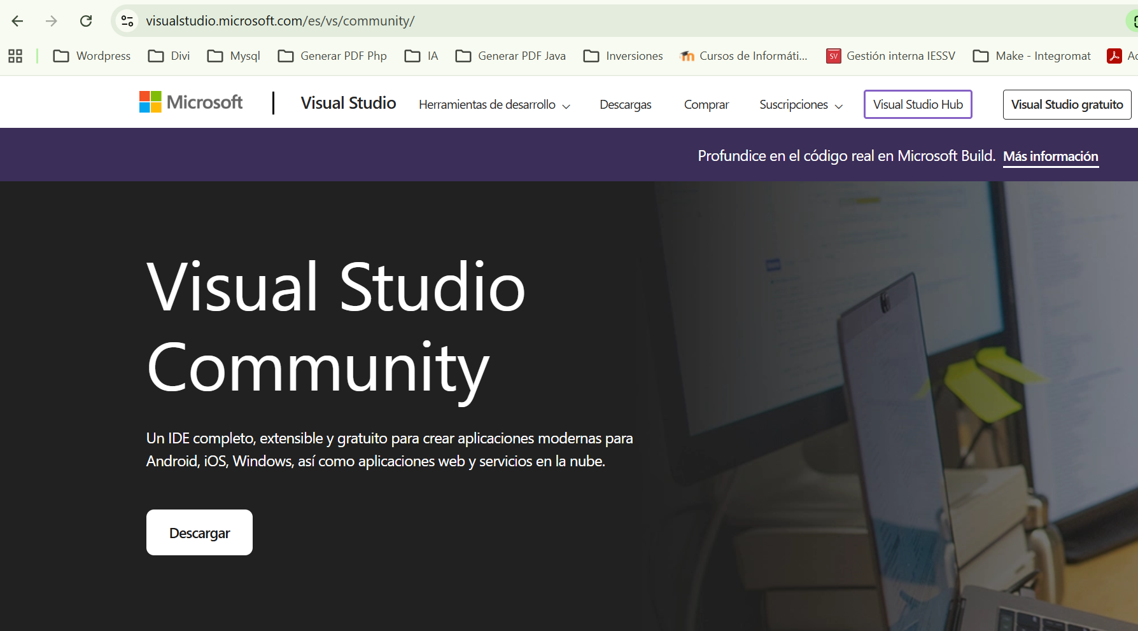Click the Descargar button
Screen dimensions: 1138x631
click(199, 532)
